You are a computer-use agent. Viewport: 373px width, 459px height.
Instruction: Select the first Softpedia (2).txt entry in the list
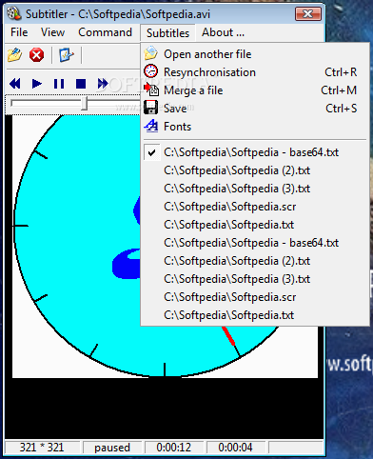click(x=255, y=170)
